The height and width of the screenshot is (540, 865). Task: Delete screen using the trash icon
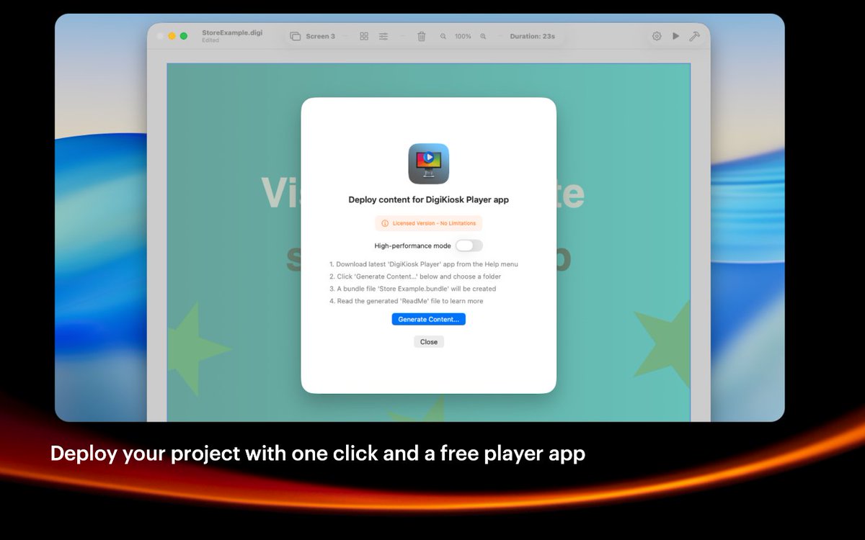422,35
